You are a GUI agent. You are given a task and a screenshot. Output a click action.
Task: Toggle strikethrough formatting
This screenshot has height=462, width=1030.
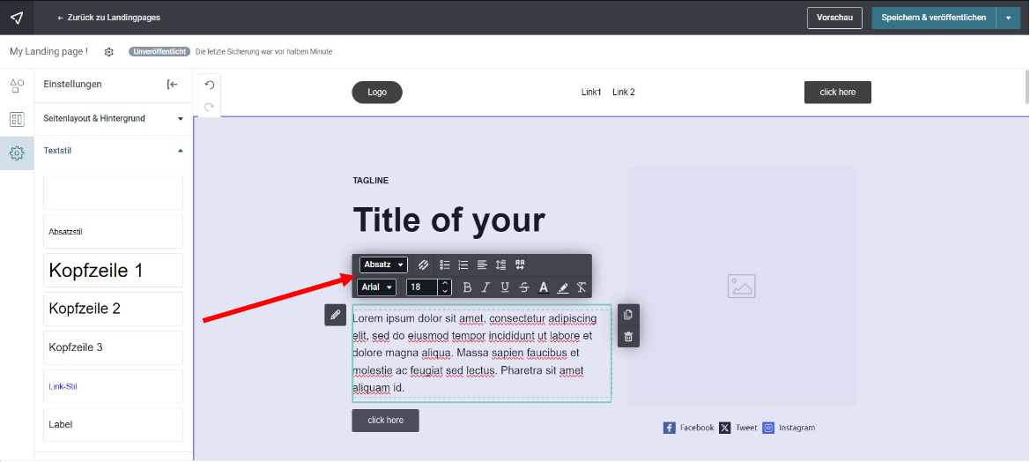click(x=524, y=287)
